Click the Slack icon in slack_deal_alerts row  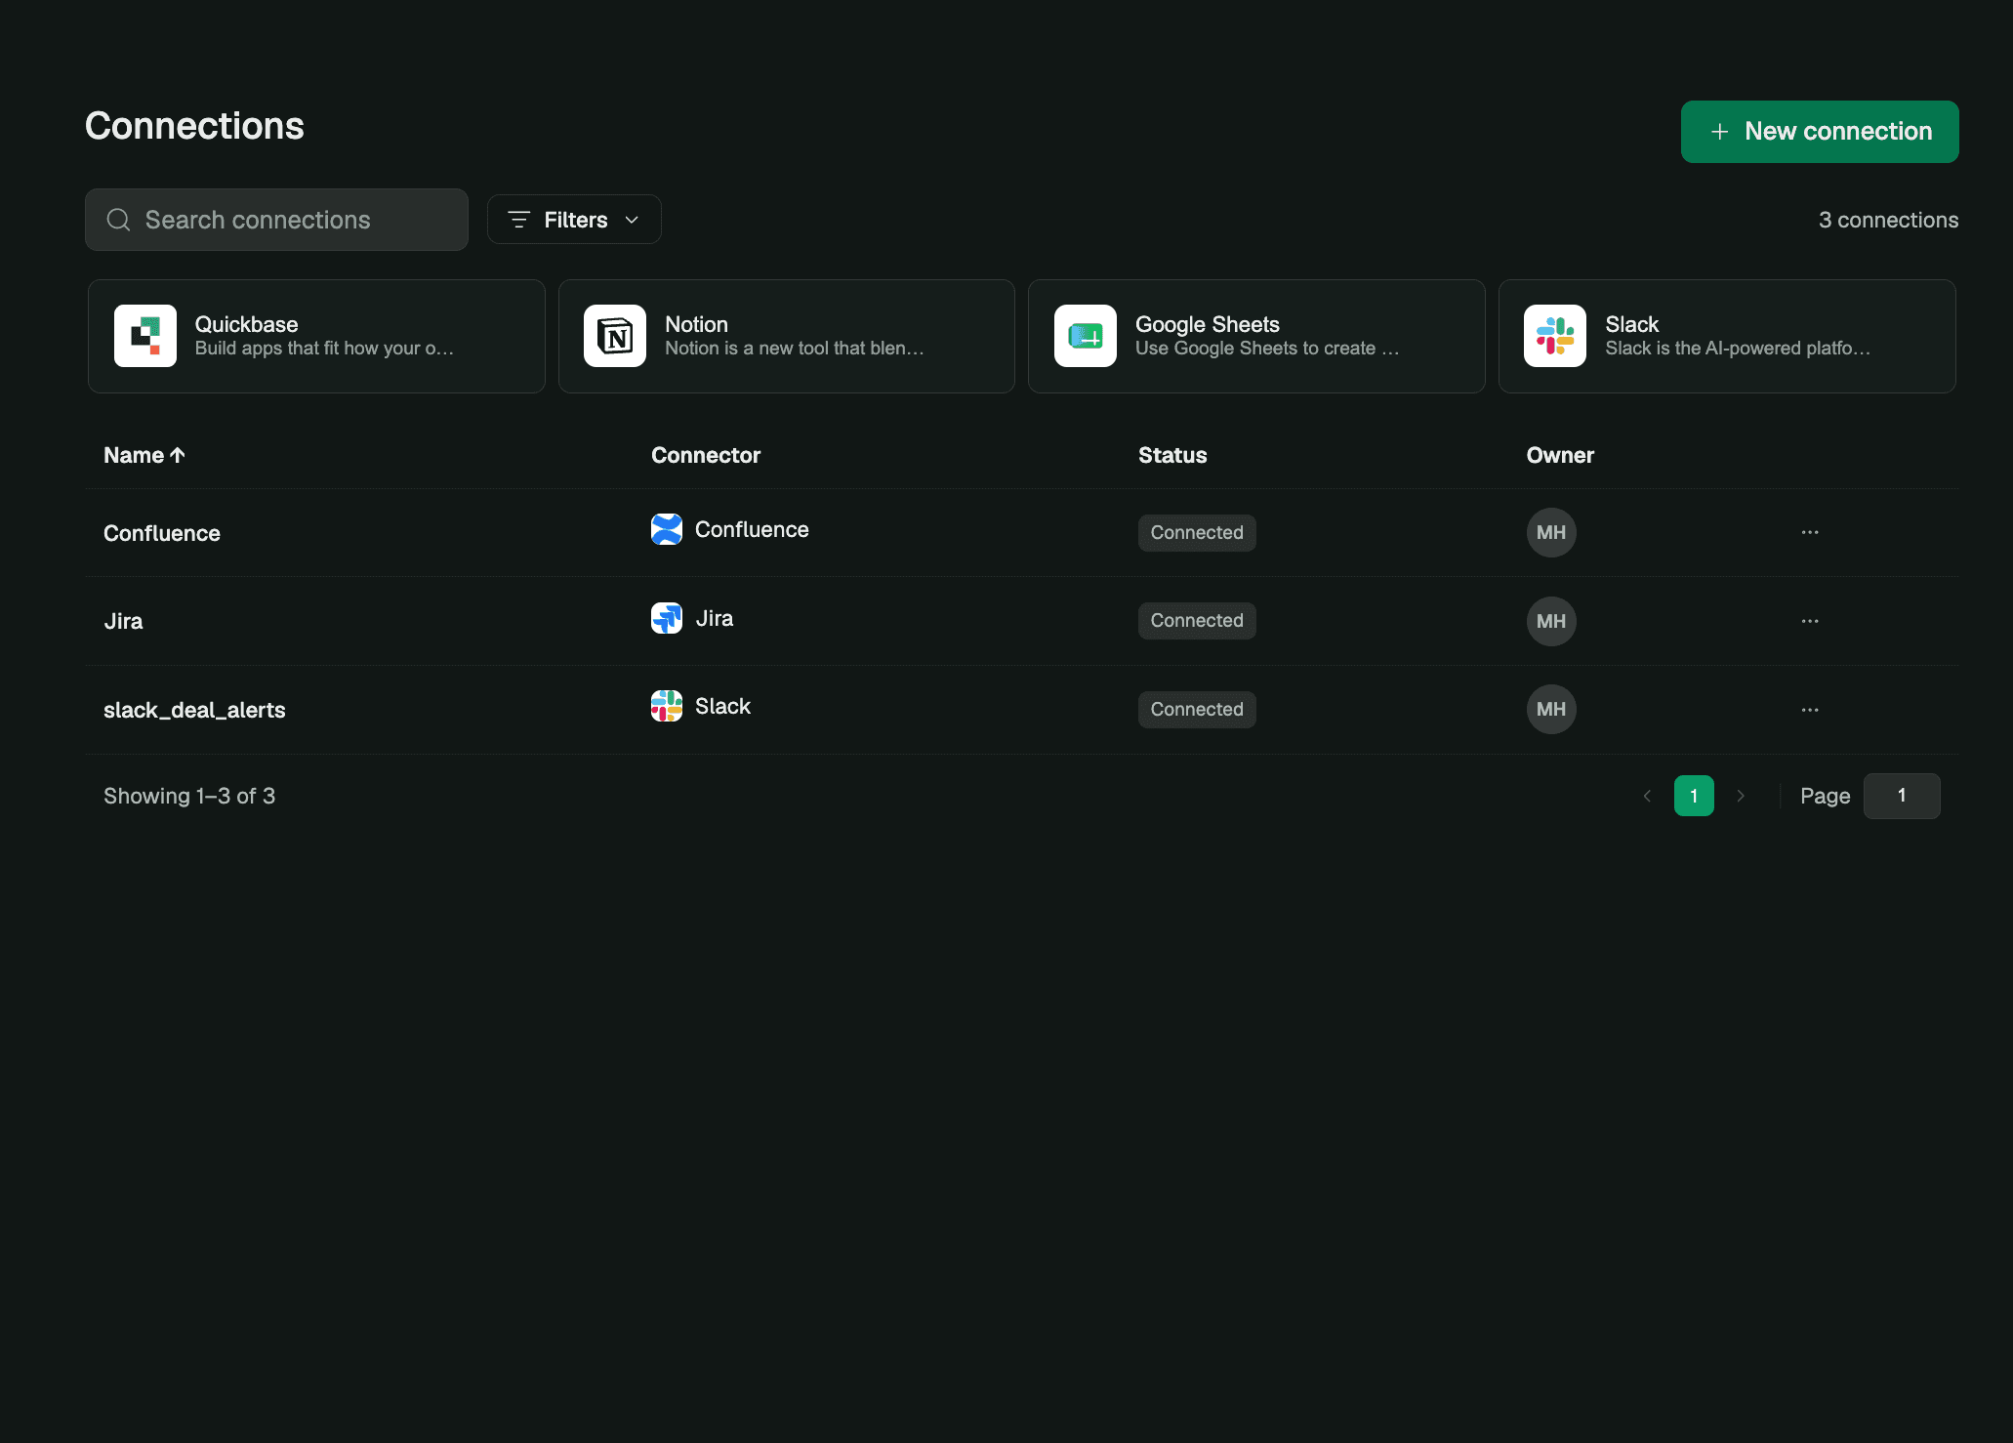click(x=667, y=706)
